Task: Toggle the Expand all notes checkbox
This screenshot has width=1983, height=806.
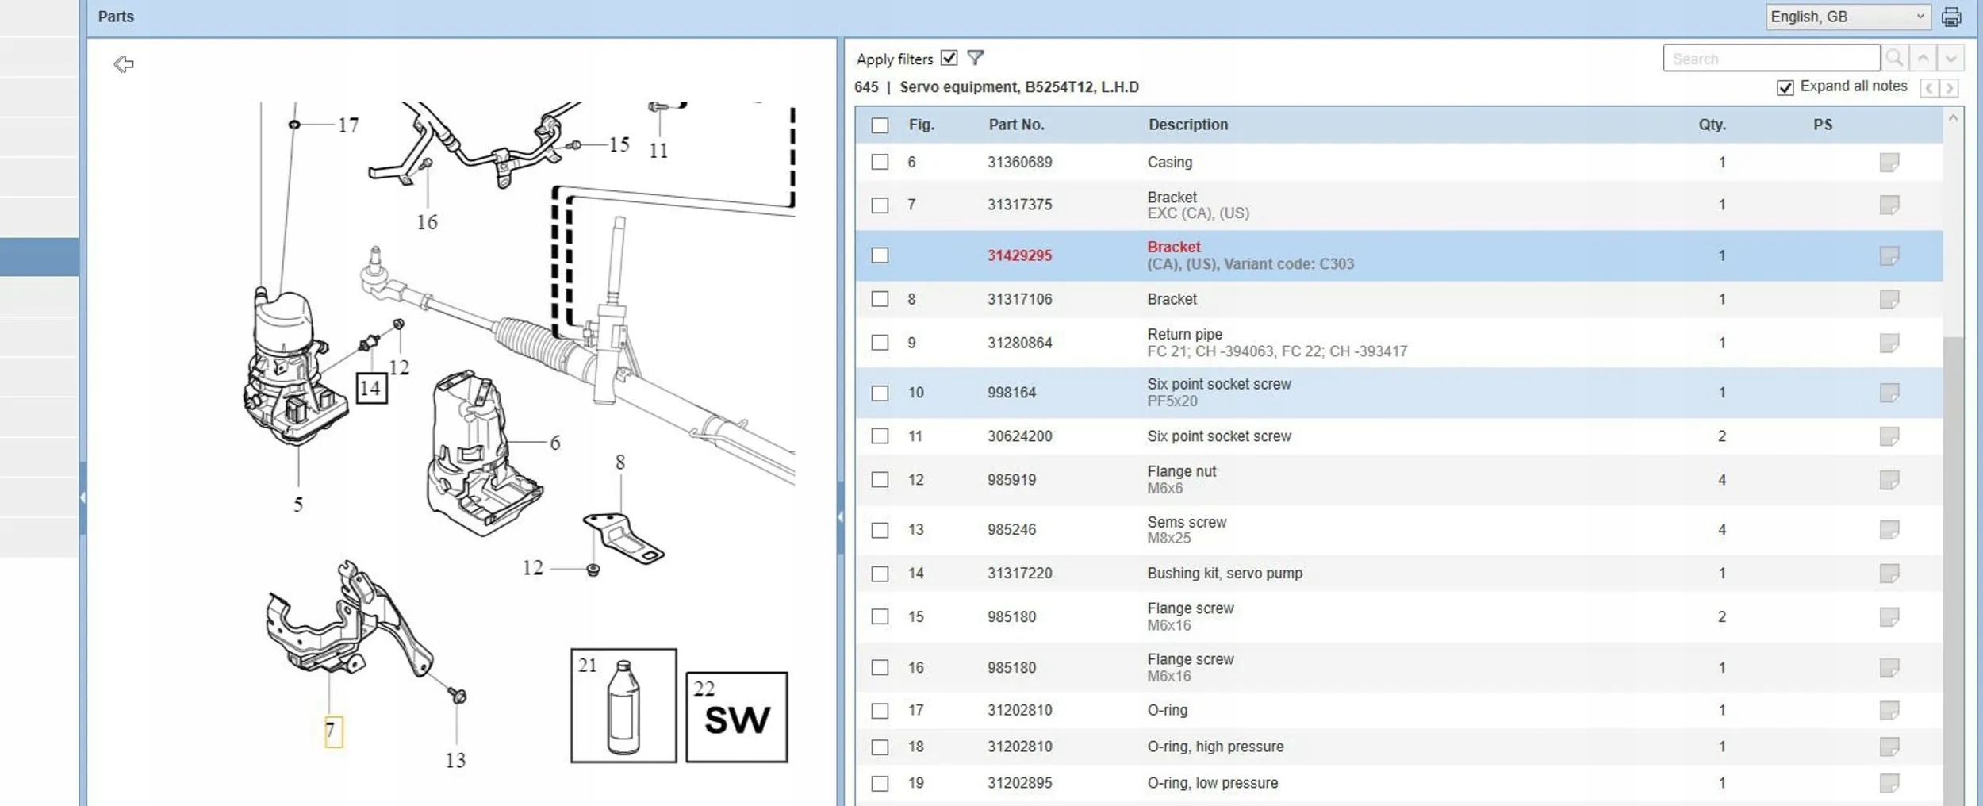Action: pos(1785,87)
